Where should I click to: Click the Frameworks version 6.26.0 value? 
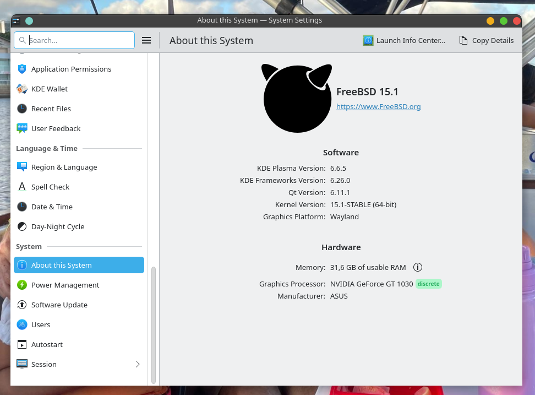[x=340, y=180]
